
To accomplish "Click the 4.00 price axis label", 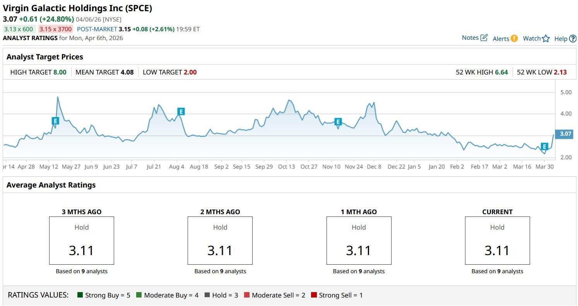I will [x=566, y=113].
